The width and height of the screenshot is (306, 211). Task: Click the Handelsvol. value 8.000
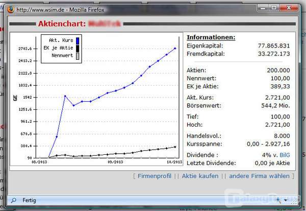pos(282,136)
